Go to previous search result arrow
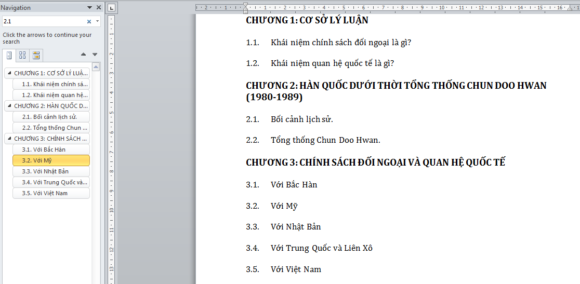 point(83,55)
